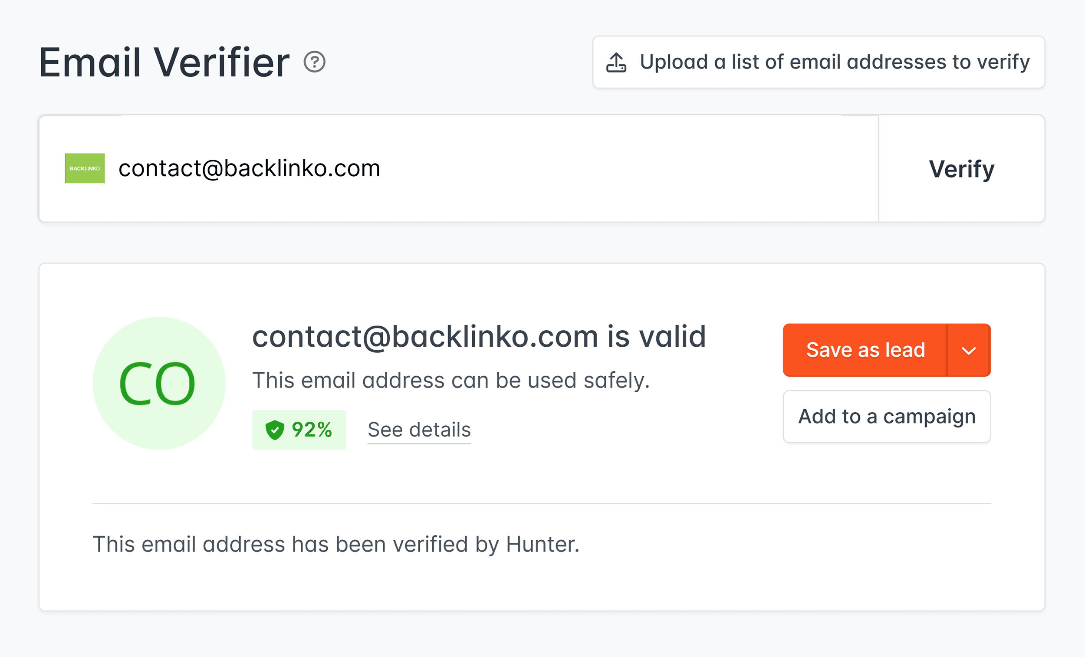Click the Hunter verification confirmation text

(336, 544)
